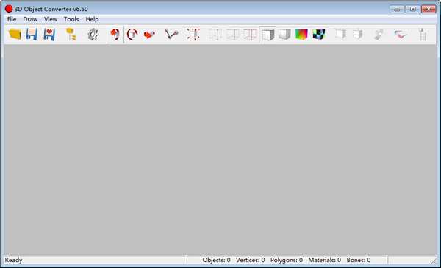Click the window resize grip corner
The width and height of the screenshot is (441, 268).
point(434,261)
